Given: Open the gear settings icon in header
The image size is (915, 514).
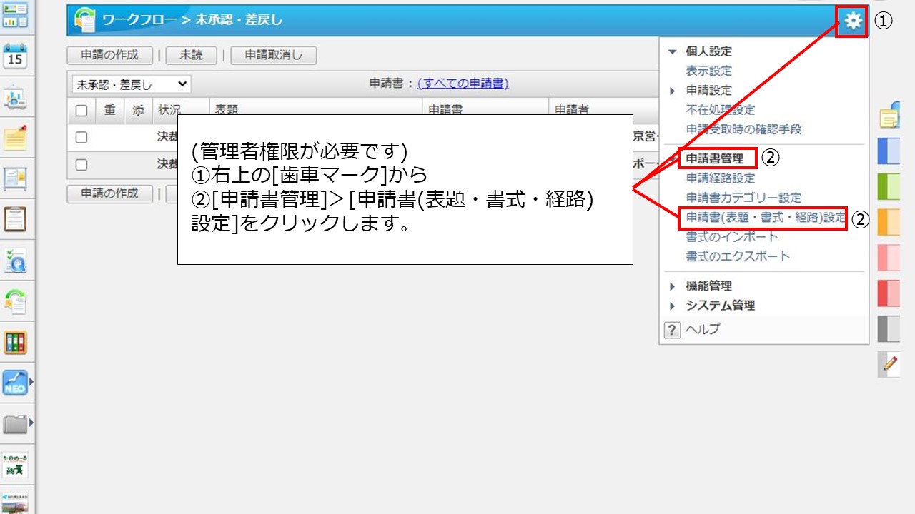Looking at the screenshot, I should click(853, 21).
